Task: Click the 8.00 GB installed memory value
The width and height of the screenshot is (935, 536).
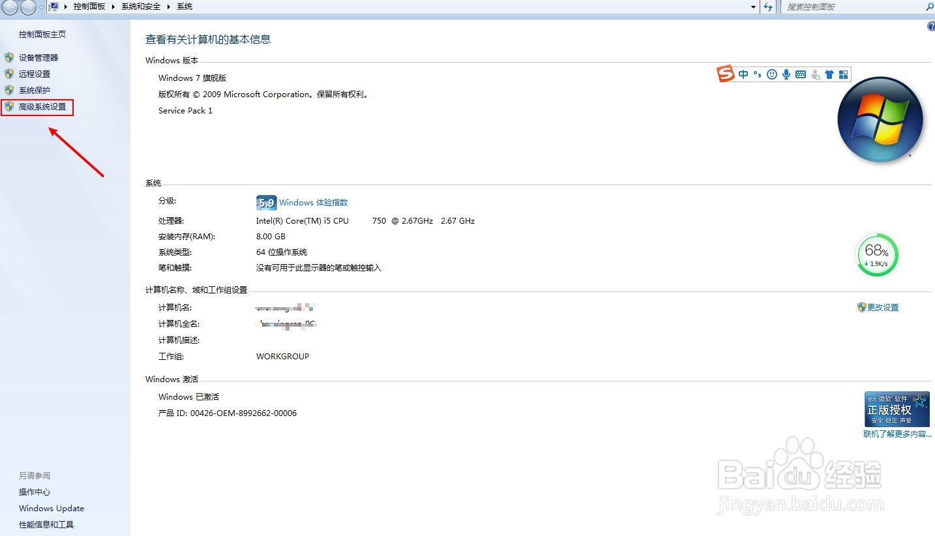Action: click(x=271, y=236)
